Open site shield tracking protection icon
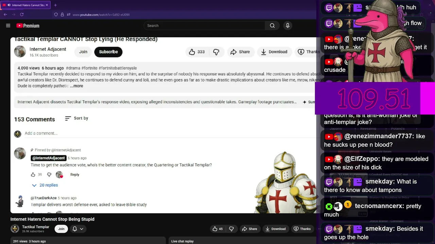435x244 pixels. pos(56,15)
